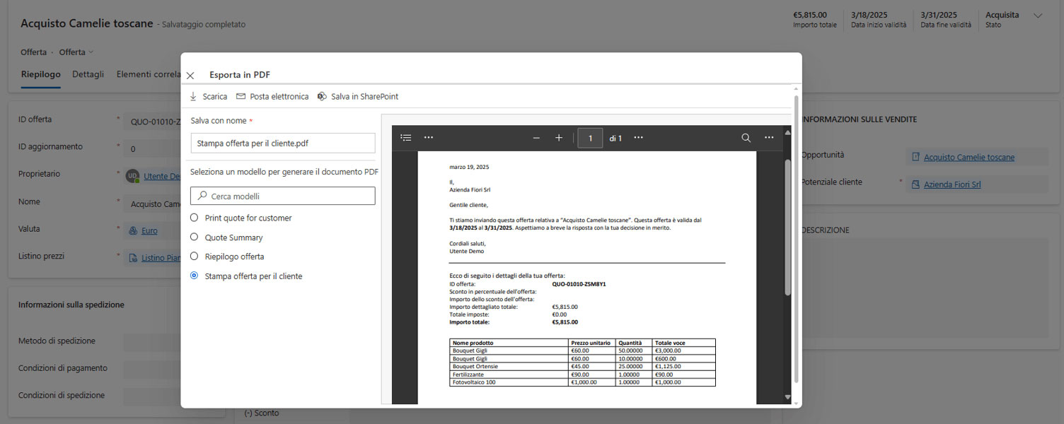Select Stampa offerta per il cliente option
The width and height of the screenshot is (1064, 424).
click(195, 276)
